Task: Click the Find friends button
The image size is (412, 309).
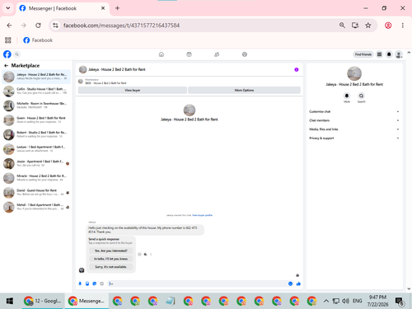Action: [363, 54]
